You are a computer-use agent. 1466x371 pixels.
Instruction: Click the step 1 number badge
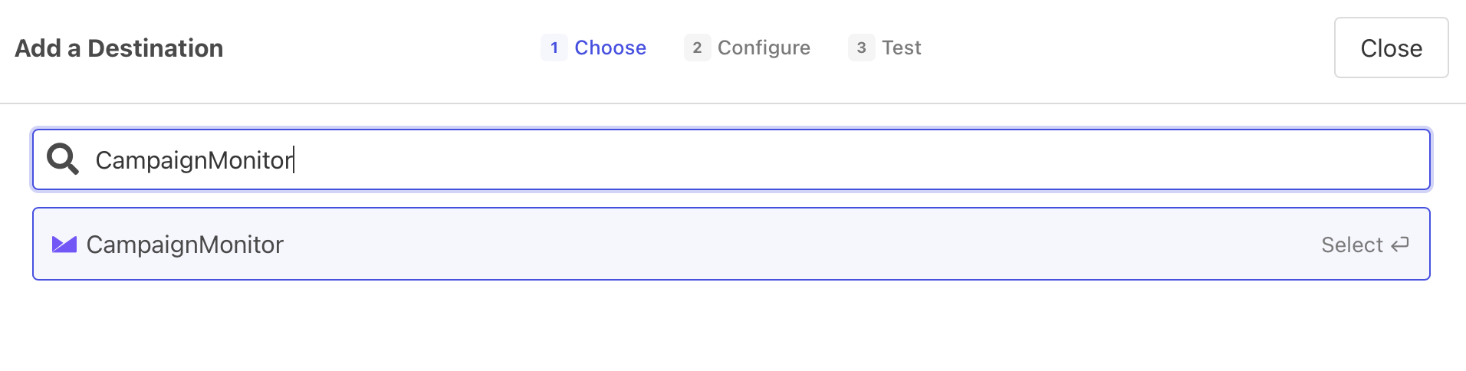pos(554,48)
